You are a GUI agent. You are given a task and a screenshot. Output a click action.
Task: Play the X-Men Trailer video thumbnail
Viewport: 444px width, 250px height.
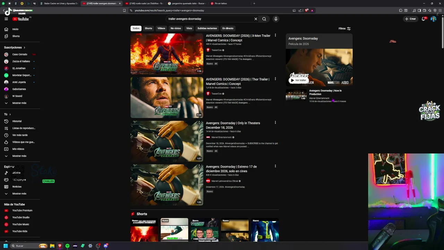click(x=167, y=54)
